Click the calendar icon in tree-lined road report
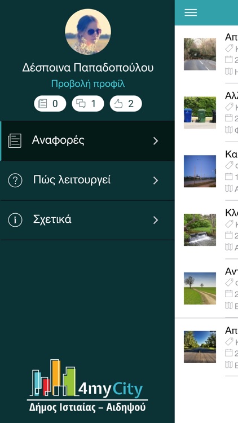This screenshot has width=238, height=423. pyautogui.click(x=229, y=352)
